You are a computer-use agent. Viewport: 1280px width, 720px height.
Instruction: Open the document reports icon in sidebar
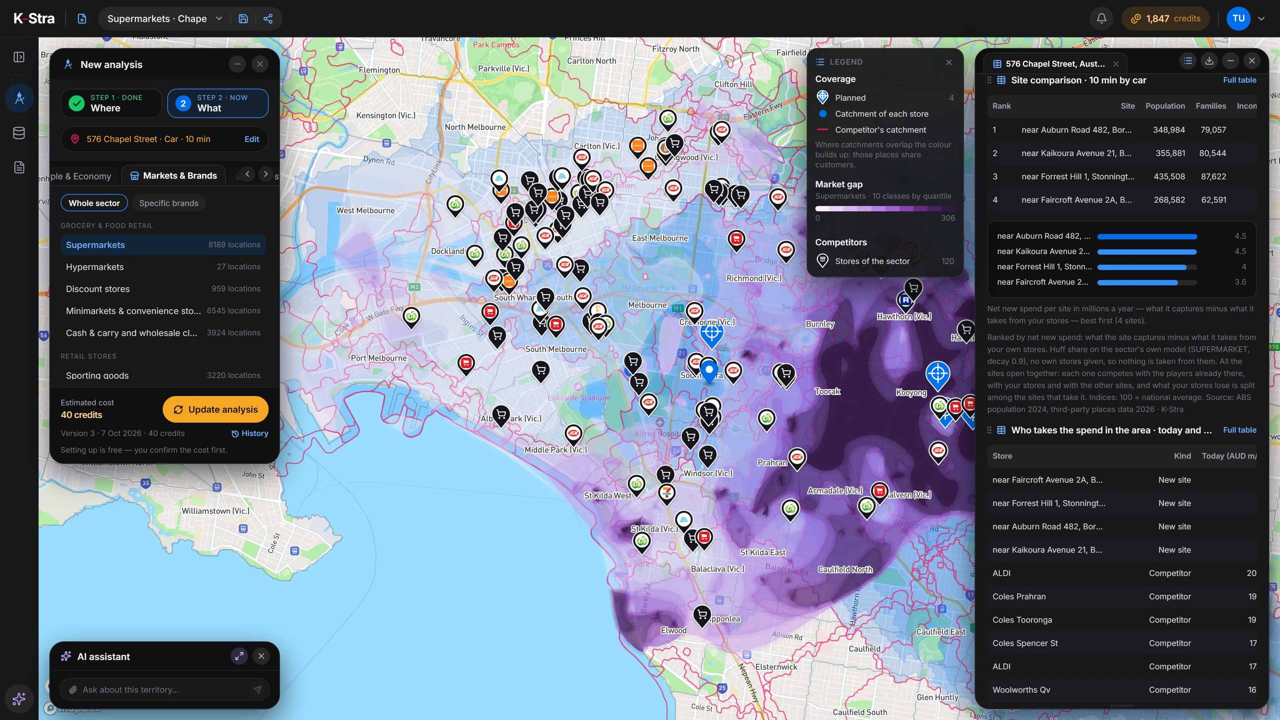point(19,167)
